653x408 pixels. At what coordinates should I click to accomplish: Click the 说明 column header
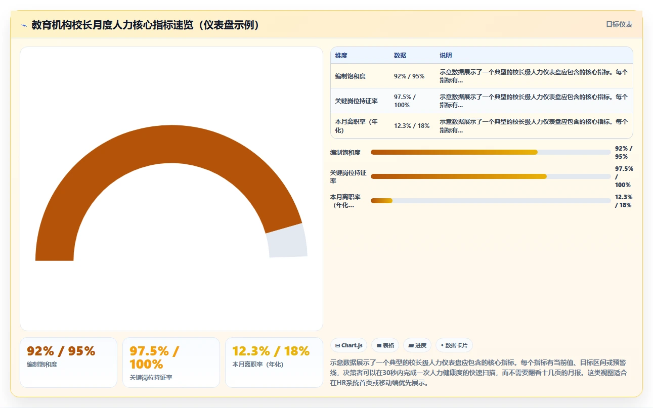click(x=446, y=56)
